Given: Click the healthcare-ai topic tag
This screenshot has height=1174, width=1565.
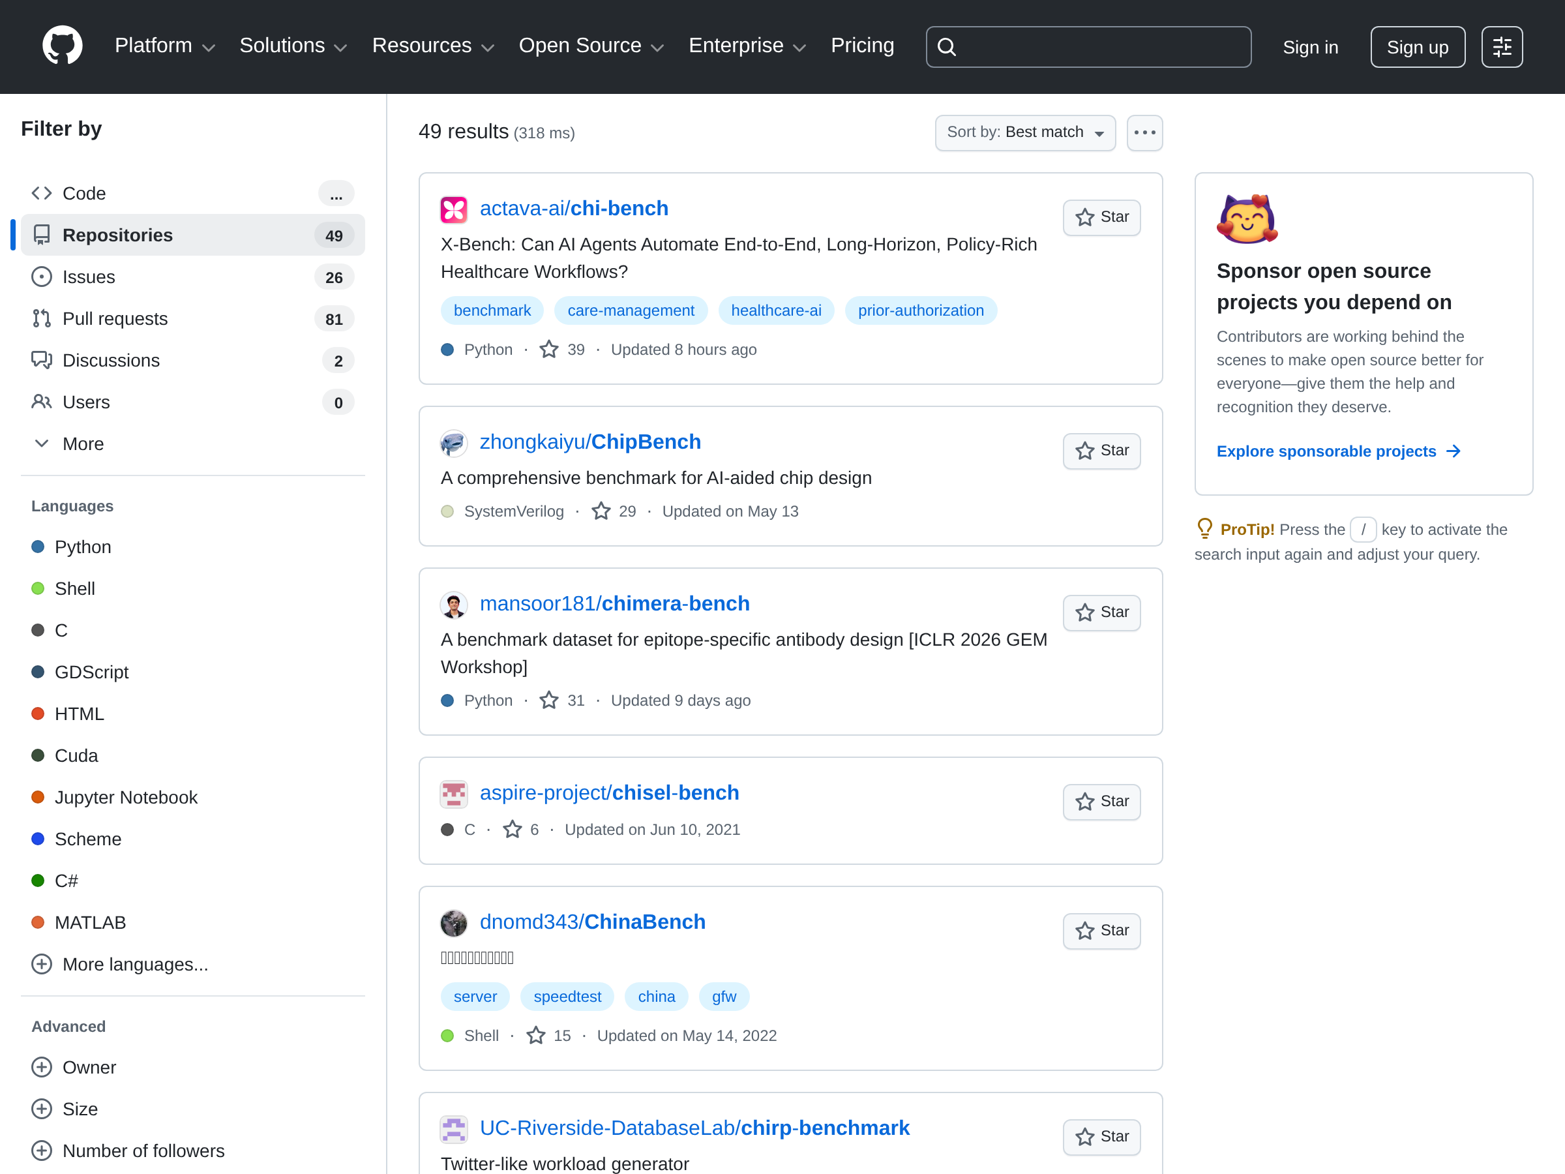Looking at the screenshot, I should (776, 310).
